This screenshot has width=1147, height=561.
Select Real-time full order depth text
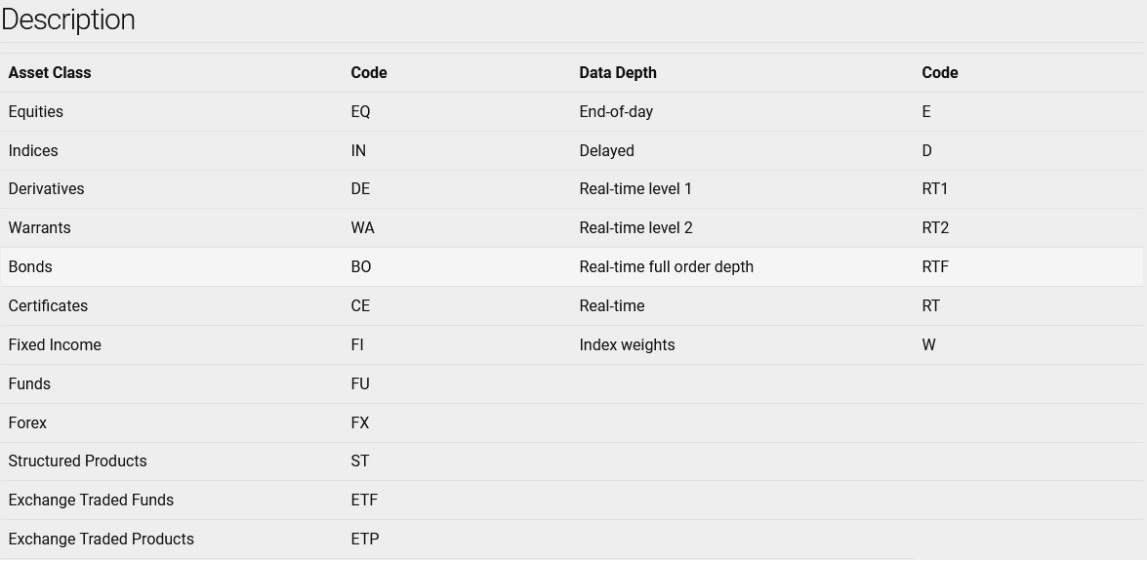click(667, 267)
